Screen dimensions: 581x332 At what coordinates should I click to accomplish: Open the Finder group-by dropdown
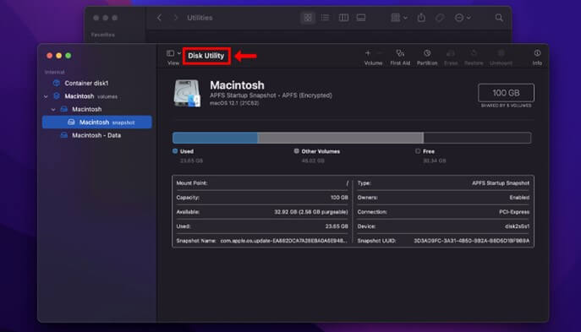399,18
